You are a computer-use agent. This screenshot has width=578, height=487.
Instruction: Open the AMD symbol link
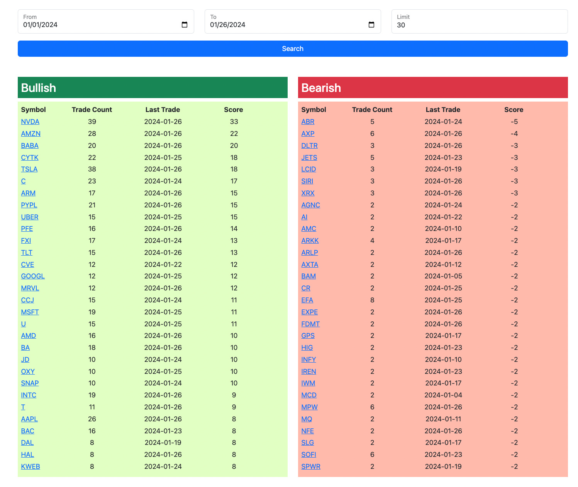[29, 336]
